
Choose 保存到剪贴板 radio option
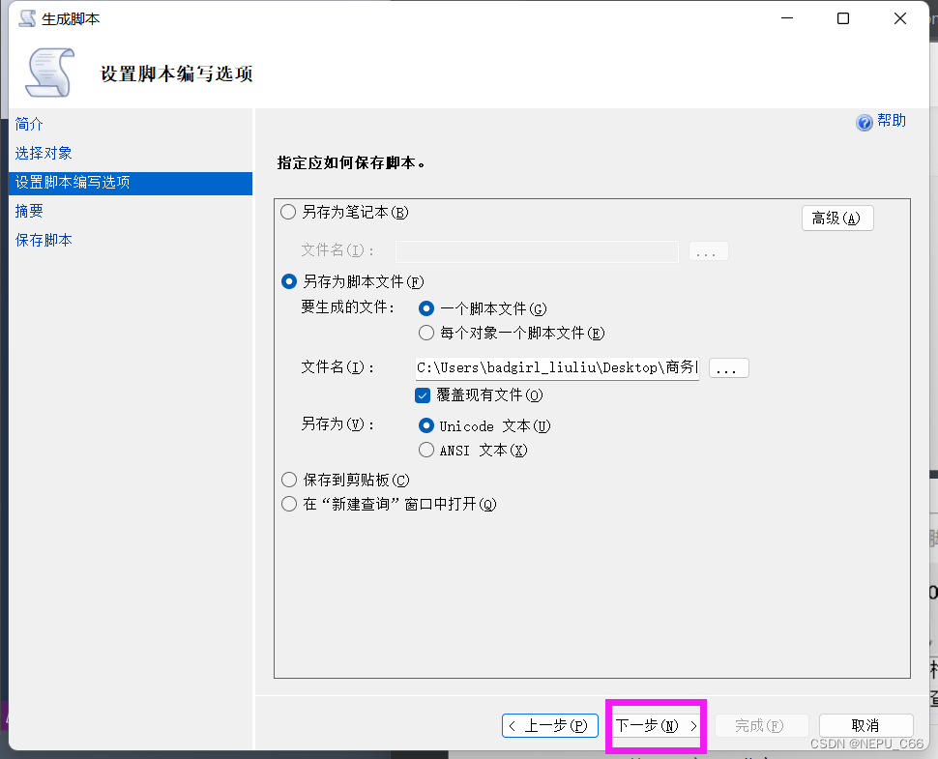(288, 480)
